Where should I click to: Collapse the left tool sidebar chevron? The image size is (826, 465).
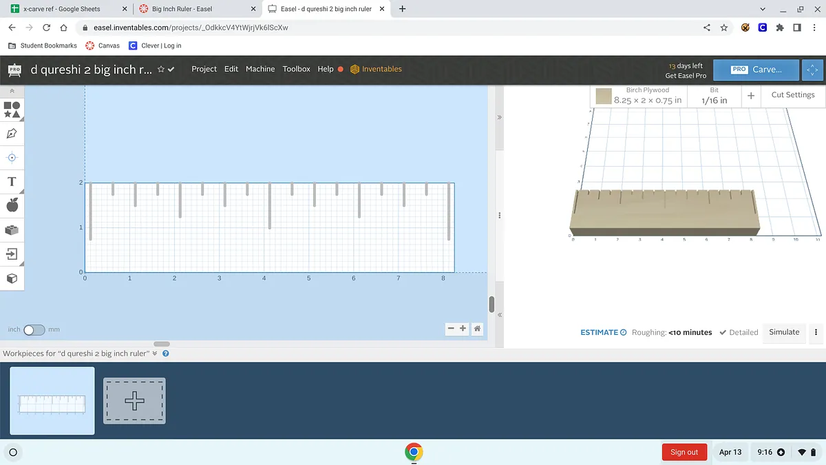[12, 91]
